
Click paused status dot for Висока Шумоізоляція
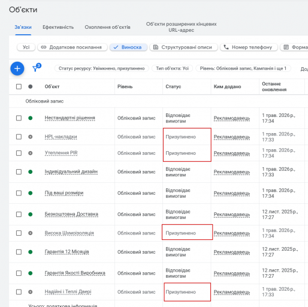point(31,233)
